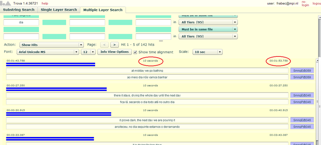Open the Arial Unicode MS font dropdown
Image resolution: width=321 pixels, height=145 pixels.
point(48,52)
